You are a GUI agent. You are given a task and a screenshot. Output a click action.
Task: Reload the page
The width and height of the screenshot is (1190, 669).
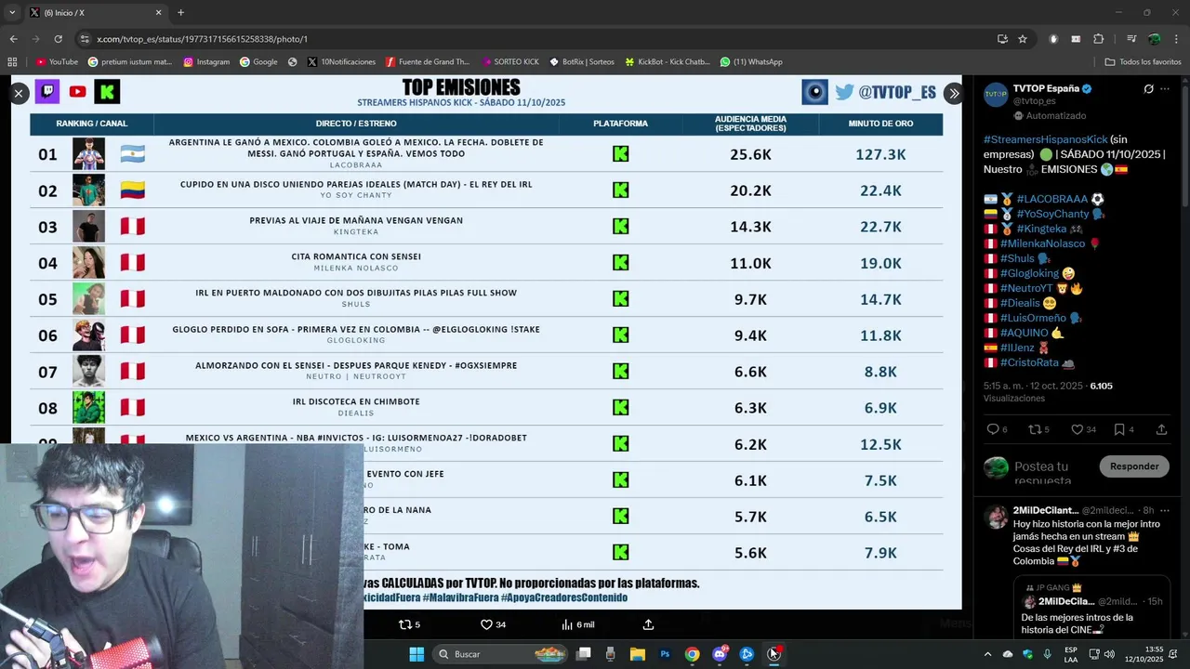click(58, 39)
